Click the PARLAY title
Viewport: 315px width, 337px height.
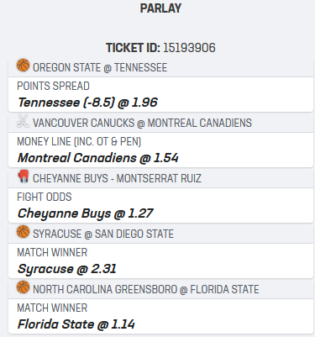tap(160, 8)
